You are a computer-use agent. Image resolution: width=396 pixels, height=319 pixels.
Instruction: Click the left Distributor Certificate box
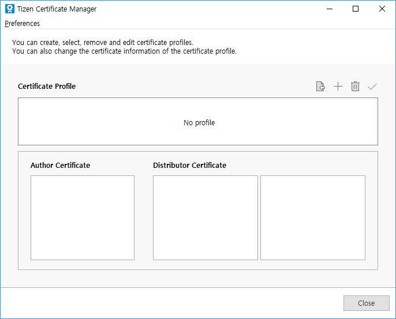click(205, 218)
